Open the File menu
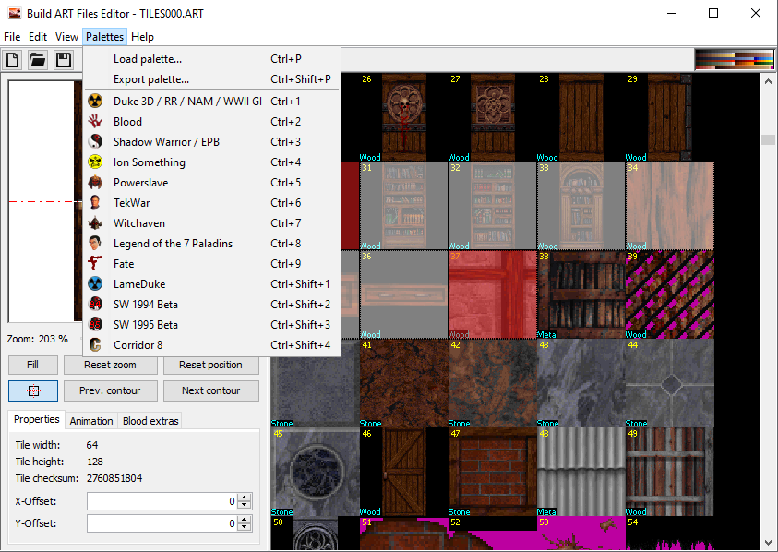778x552 pixels. click(x=12, y=37)
